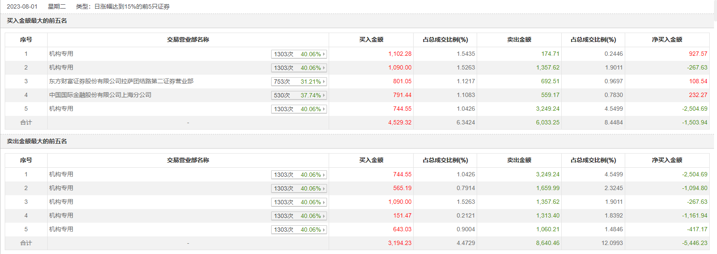
Task: Click the 买入金额 header in the top table
Action: tap(371, 39)
